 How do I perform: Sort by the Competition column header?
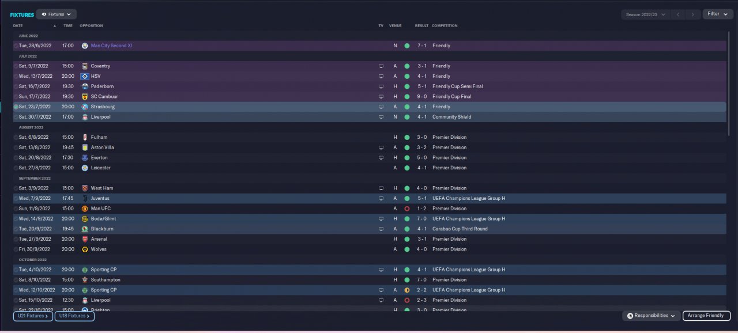pos(445,26)
